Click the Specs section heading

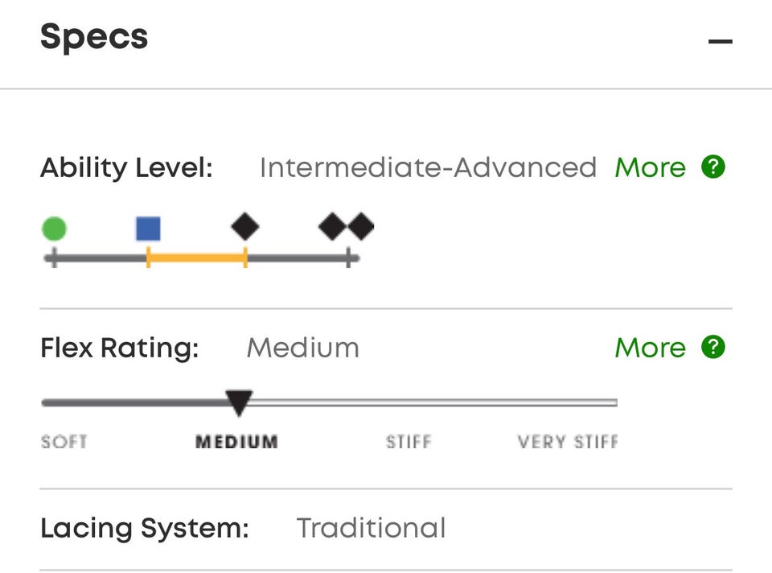pos(94,37)
